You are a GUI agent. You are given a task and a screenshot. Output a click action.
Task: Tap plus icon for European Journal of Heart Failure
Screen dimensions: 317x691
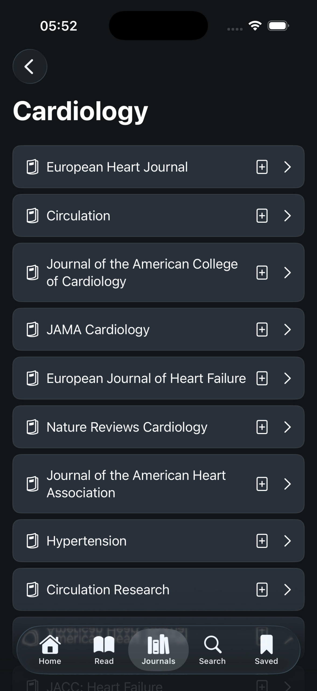[262, 378]
